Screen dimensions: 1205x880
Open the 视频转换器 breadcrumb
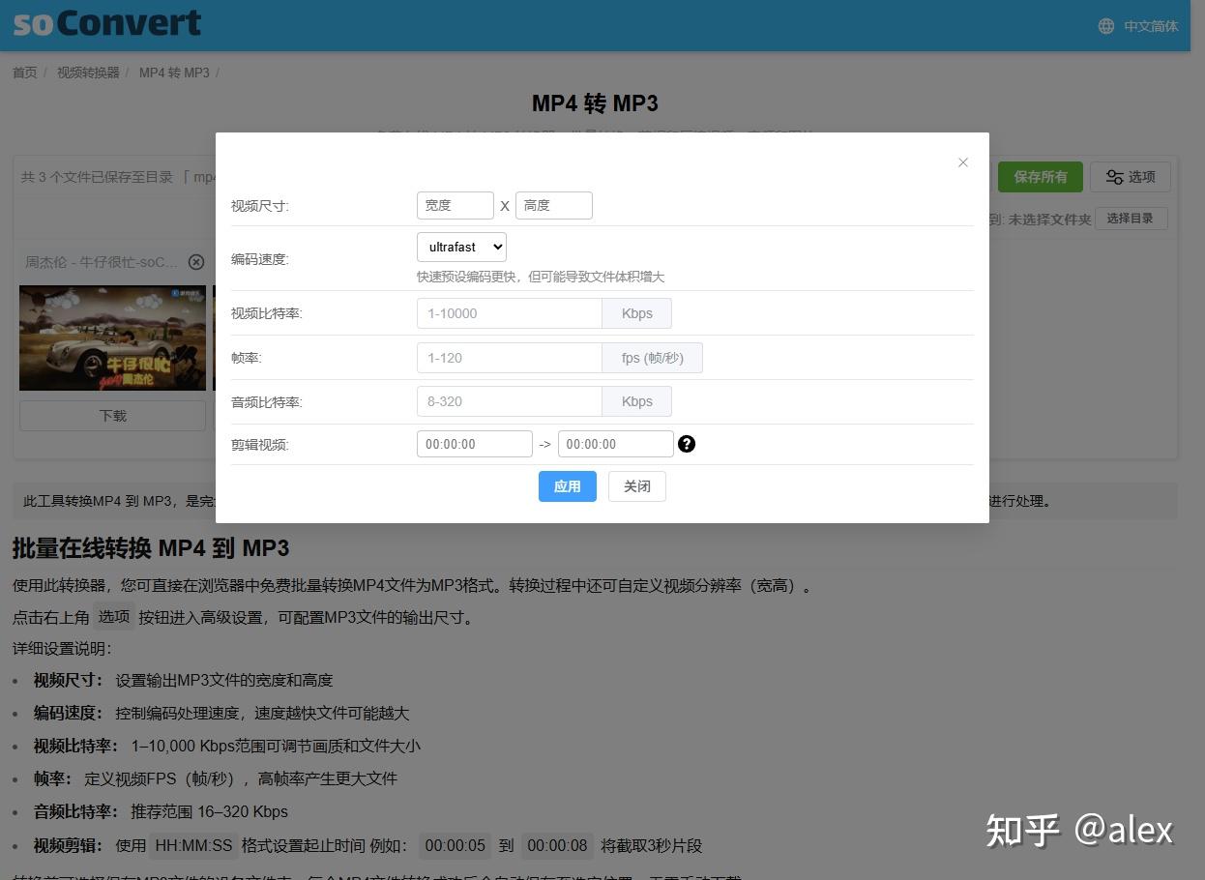pos(87,72)
